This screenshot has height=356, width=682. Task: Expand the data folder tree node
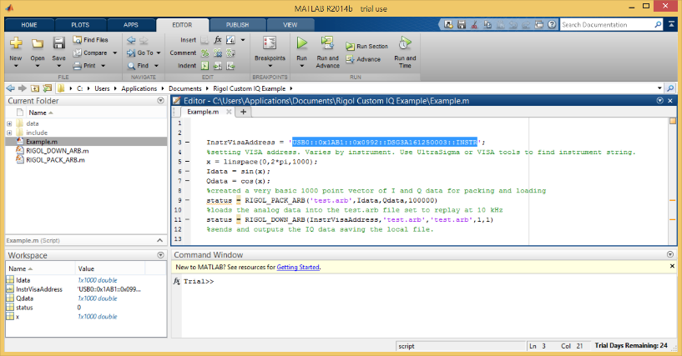[9, 123]
